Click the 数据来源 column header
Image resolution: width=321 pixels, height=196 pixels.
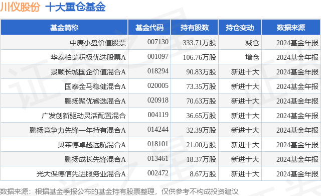tap(291, 28)
